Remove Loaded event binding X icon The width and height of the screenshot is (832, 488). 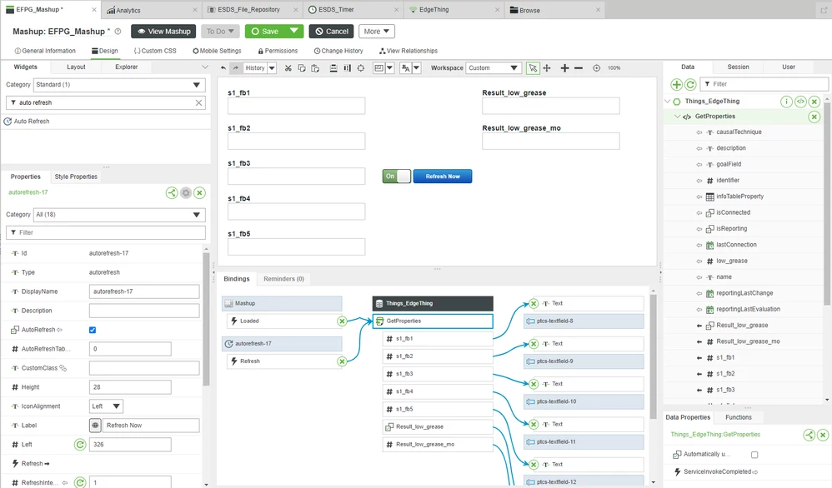point(343,321)
